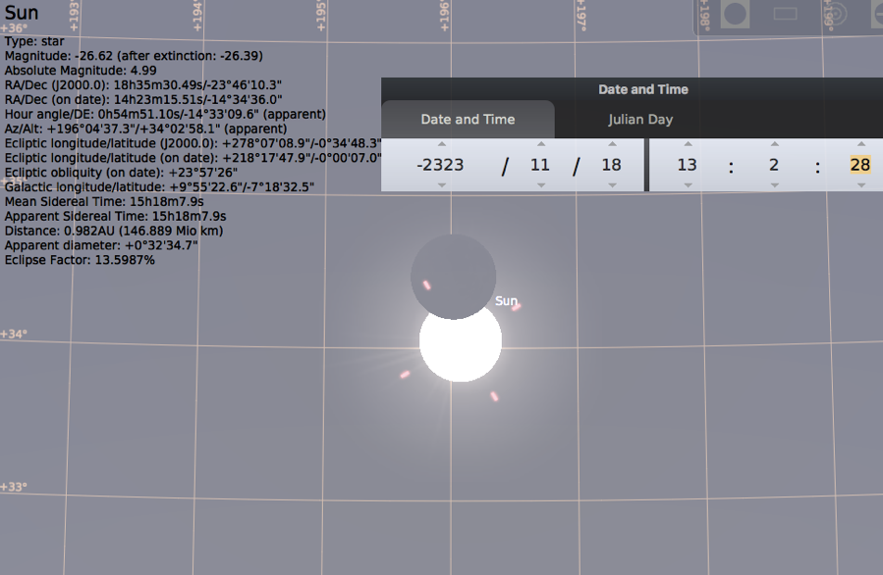Step the seconds down from 28
The image size is (883, 575).
click(860, 184)
